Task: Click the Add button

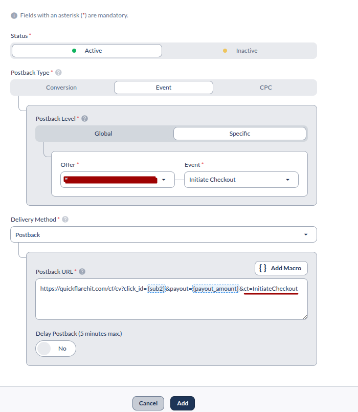Action: pyautogui.click(x=183, y=403)
